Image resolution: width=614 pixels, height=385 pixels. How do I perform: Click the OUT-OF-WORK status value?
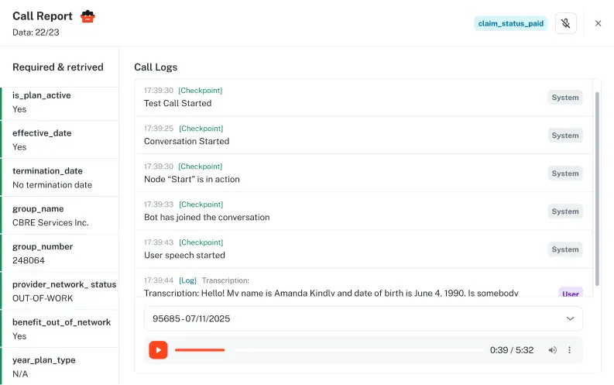pos(43,298)
